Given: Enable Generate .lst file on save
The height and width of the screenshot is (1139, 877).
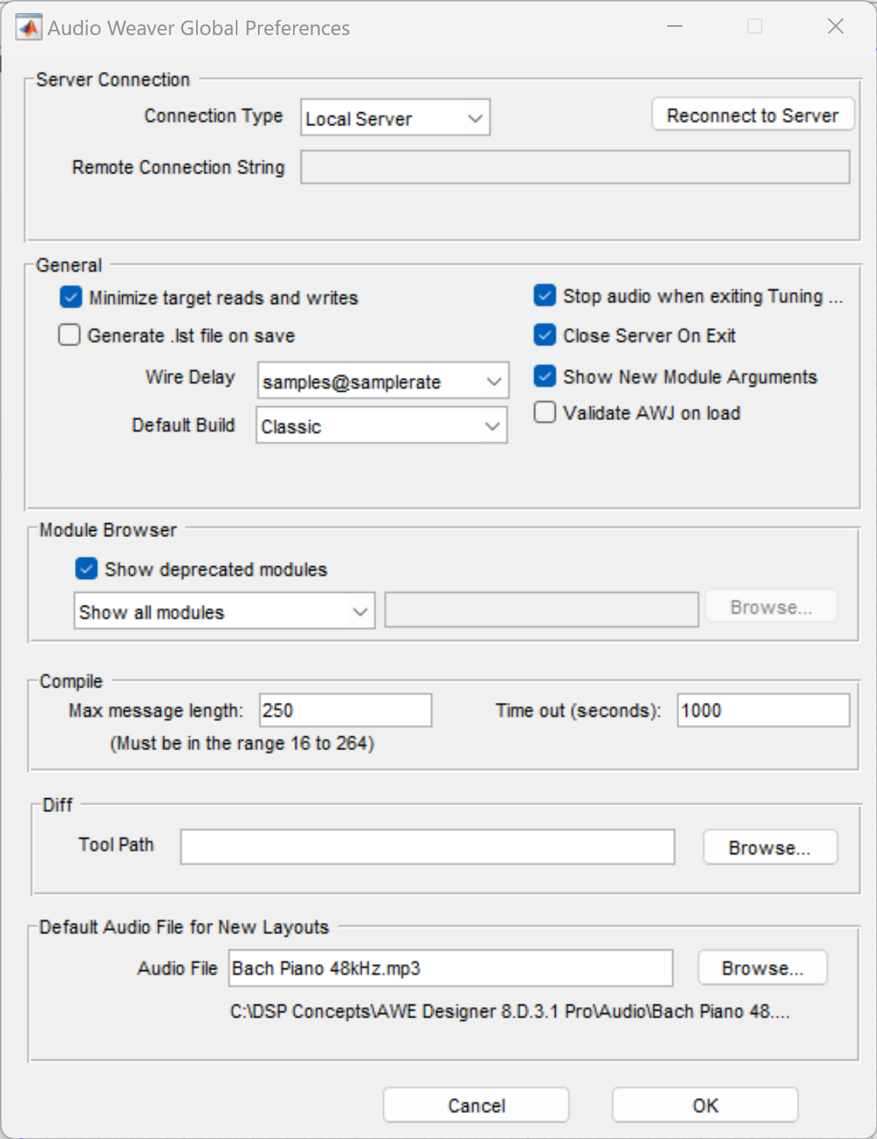Looking at the screenshot, I should (x=69, y=335).
